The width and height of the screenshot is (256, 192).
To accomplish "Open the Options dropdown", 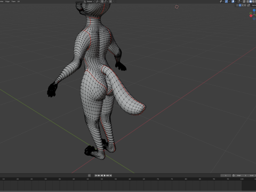I will click(254, 5).
